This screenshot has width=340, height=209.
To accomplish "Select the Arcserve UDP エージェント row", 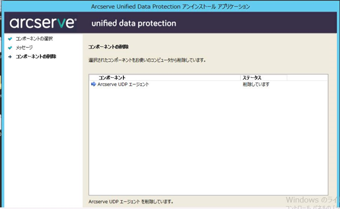I will (x=208, y=84).
